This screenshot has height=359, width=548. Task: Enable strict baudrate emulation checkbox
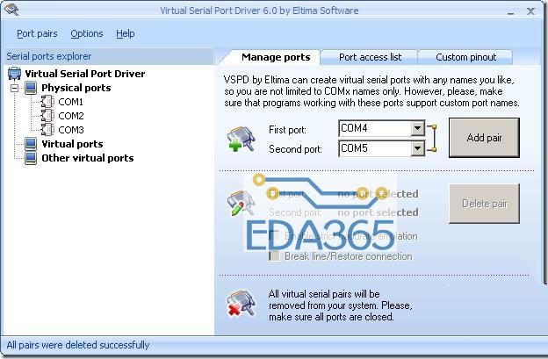[274, 236]
